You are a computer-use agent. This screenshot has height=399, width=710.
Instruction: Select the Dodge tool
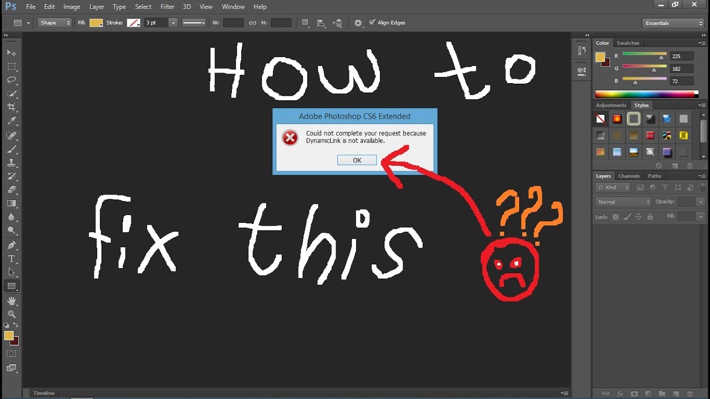tap(11, 231)
